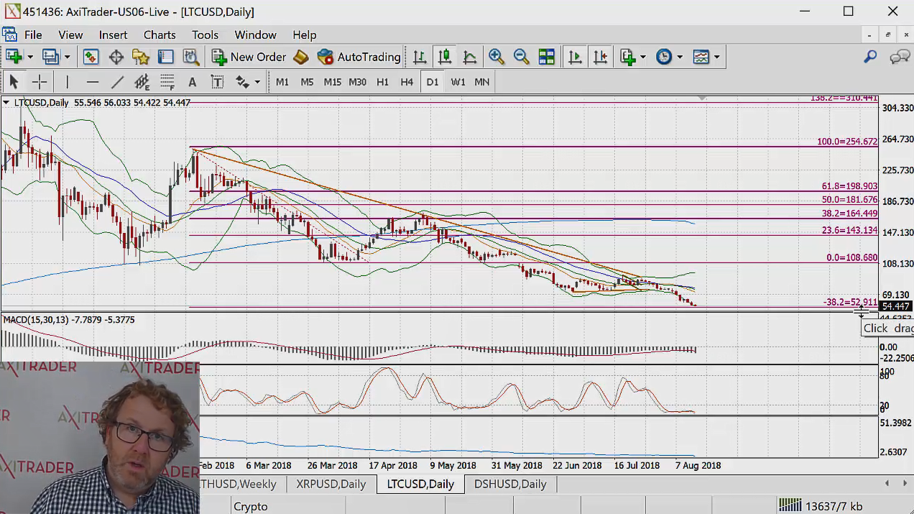Tile chart windows
Image resolution: width=914 pixels, height=514 pixels.
[x=546, y=57]
